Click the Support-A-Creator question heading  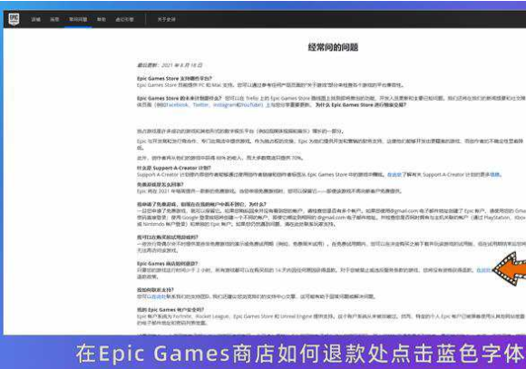point(174,168)
